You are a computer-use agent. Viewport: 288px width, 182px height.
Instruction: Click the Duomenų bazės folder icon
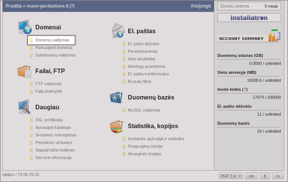pos(117,97)
